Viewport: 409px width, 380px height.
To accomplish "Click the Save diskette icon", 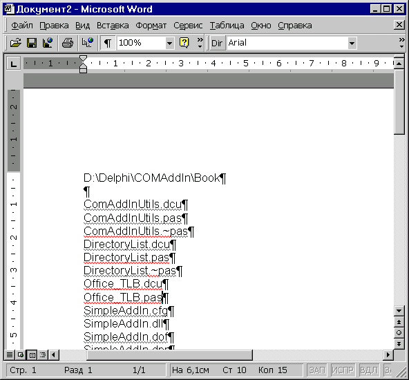I will (x=32, y=43).
